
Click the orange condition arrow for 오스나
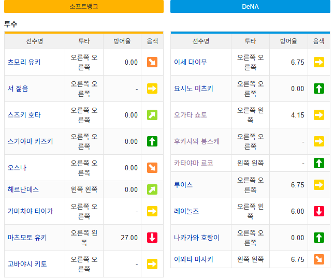152,168
